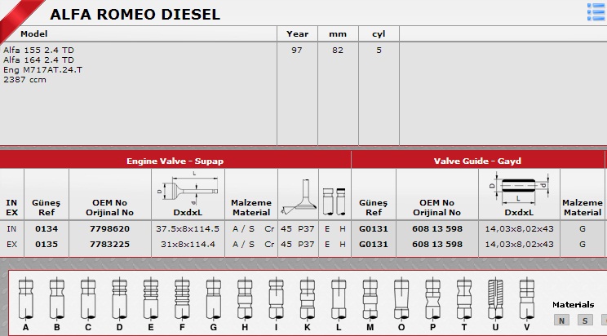Select threaded valve stem type U
This screenshot has height=336, width=607.
[x=494, y=298]
